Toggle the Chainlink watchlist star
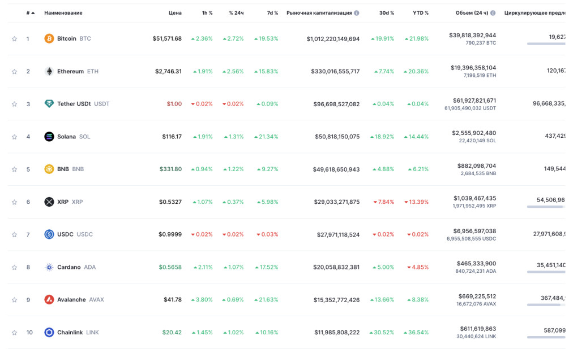This screenshot has width=569, height=349. 14,333
